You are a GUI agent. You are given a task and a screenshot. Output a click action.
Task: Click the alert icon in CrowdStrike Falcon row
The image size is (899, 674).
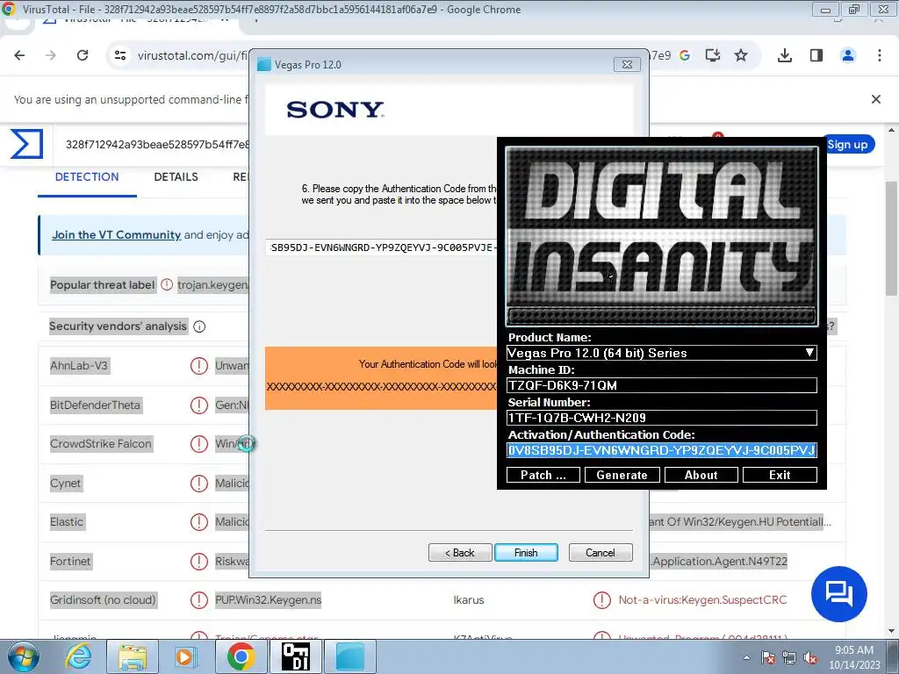[x=199, y=443]
